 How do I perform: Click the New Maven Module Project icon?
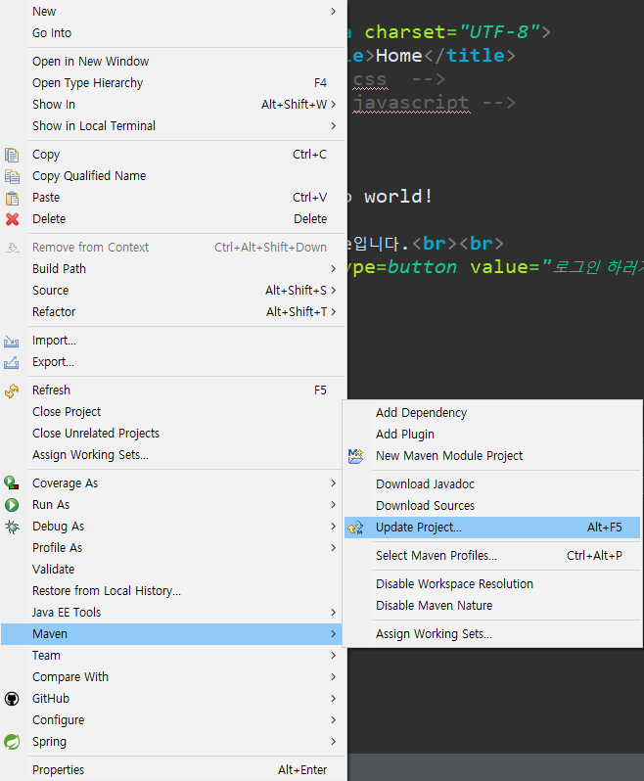pyautogui.click(x=355, y=456)
